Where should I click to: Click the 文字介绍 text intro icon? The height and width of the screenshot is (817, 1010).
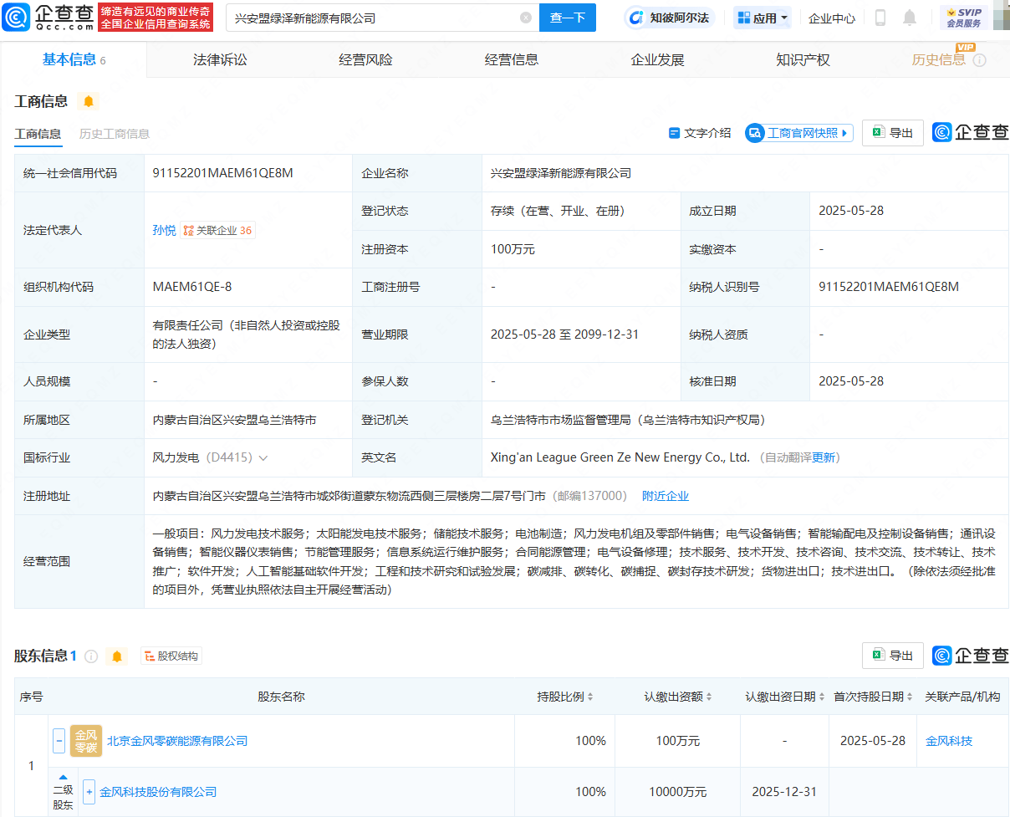(675, 133)
